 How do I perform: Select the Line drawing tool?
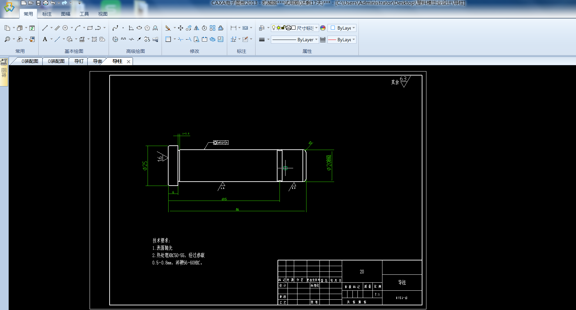coord(45,28)
